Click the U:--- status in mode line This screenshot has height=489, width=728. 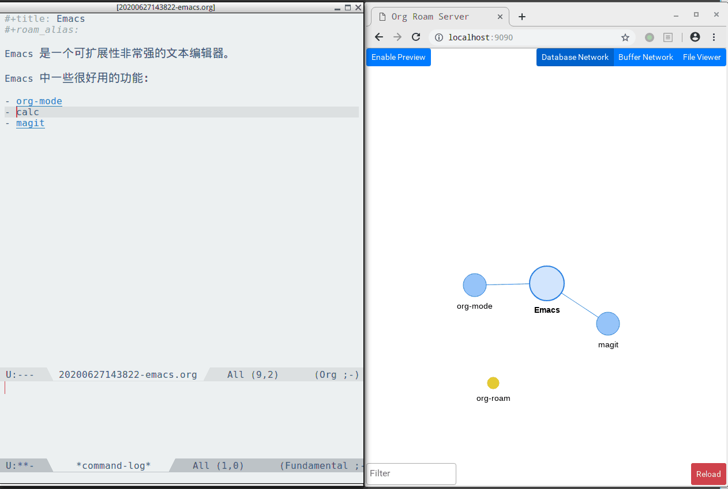20,375
